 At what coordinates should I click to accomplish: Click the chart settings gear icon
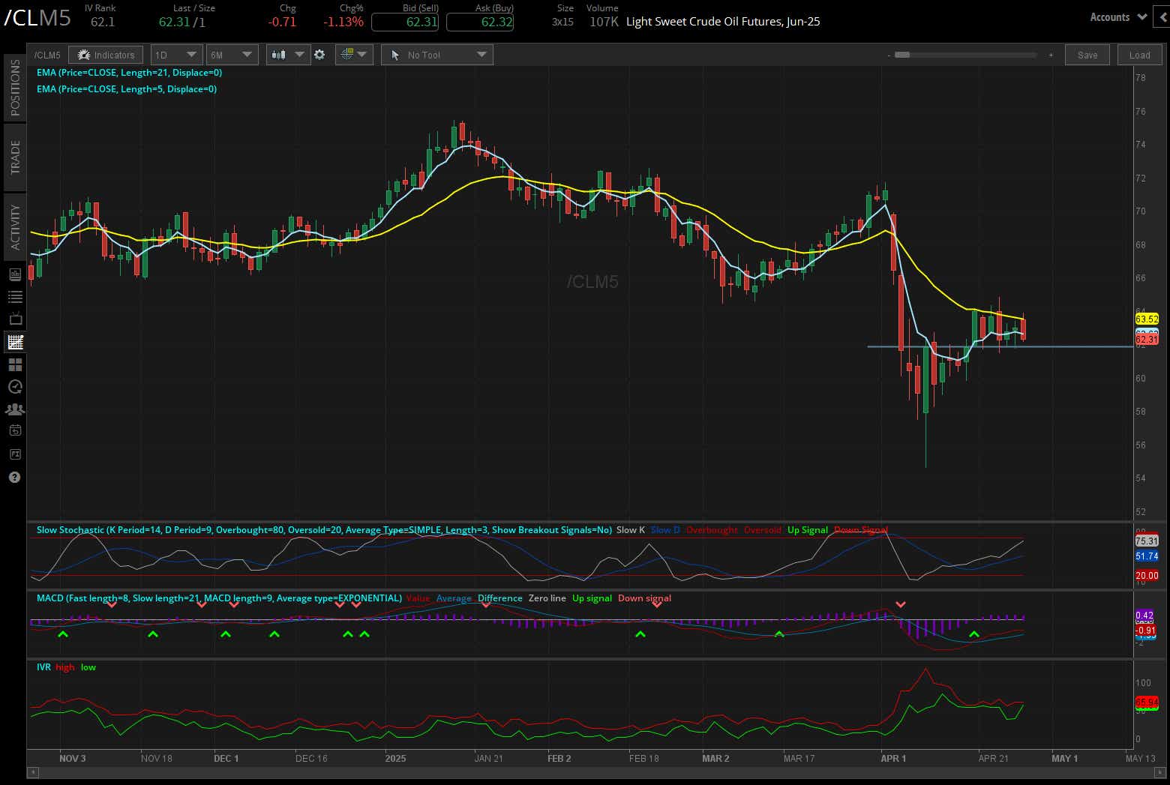[320, 54]
